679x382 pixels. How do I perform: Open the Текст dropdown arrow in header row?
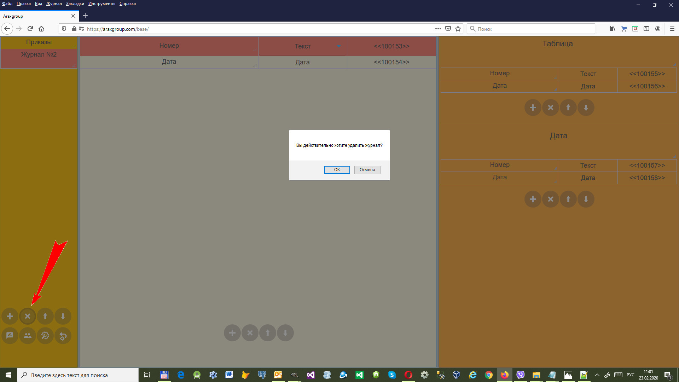339,46
